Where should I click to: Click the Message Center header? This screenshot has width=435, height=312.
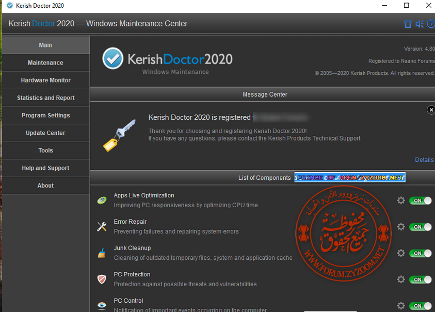coord(265,95)
